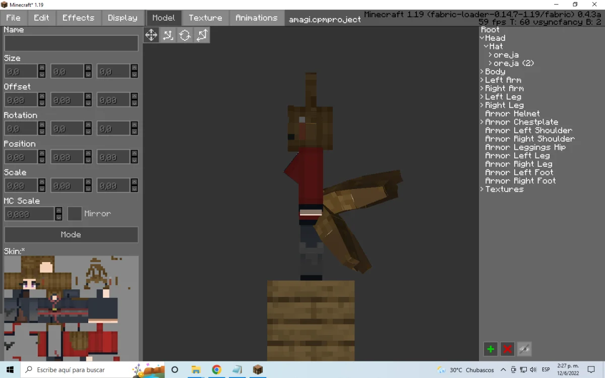This screenshot has width=605, height=378.
Task: Select Armor Left Shoulder in the tree
Action: pos(528,131)
